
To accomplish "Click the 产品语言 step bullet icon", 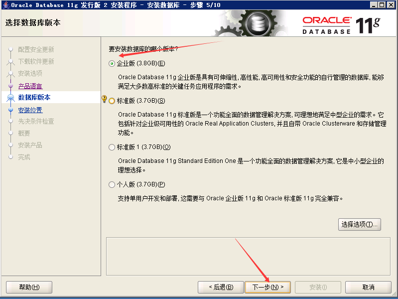I will 10,86.
